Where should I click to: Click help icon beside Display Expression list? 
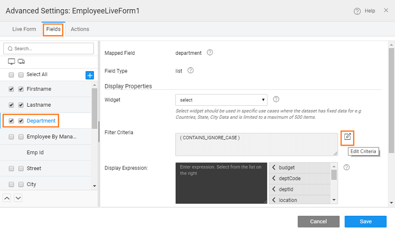(x=346, y=168)
